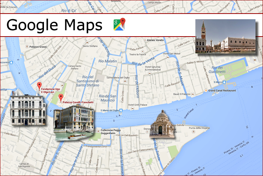263x176 pixels.
Task: Click the Calle Degli Orbi label
Action: click(55, 52)
